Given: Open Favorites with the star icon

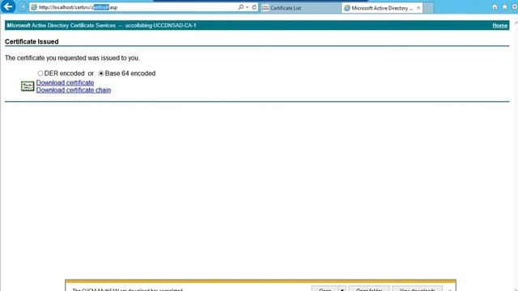Looking at the screenshot, I should [x=504, y=7].
